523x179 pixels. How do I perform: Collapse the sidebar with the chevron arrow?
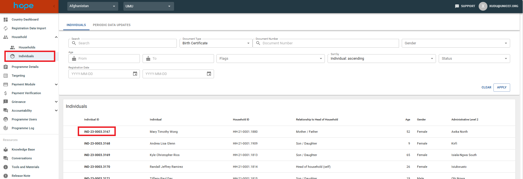coord(54,6)
